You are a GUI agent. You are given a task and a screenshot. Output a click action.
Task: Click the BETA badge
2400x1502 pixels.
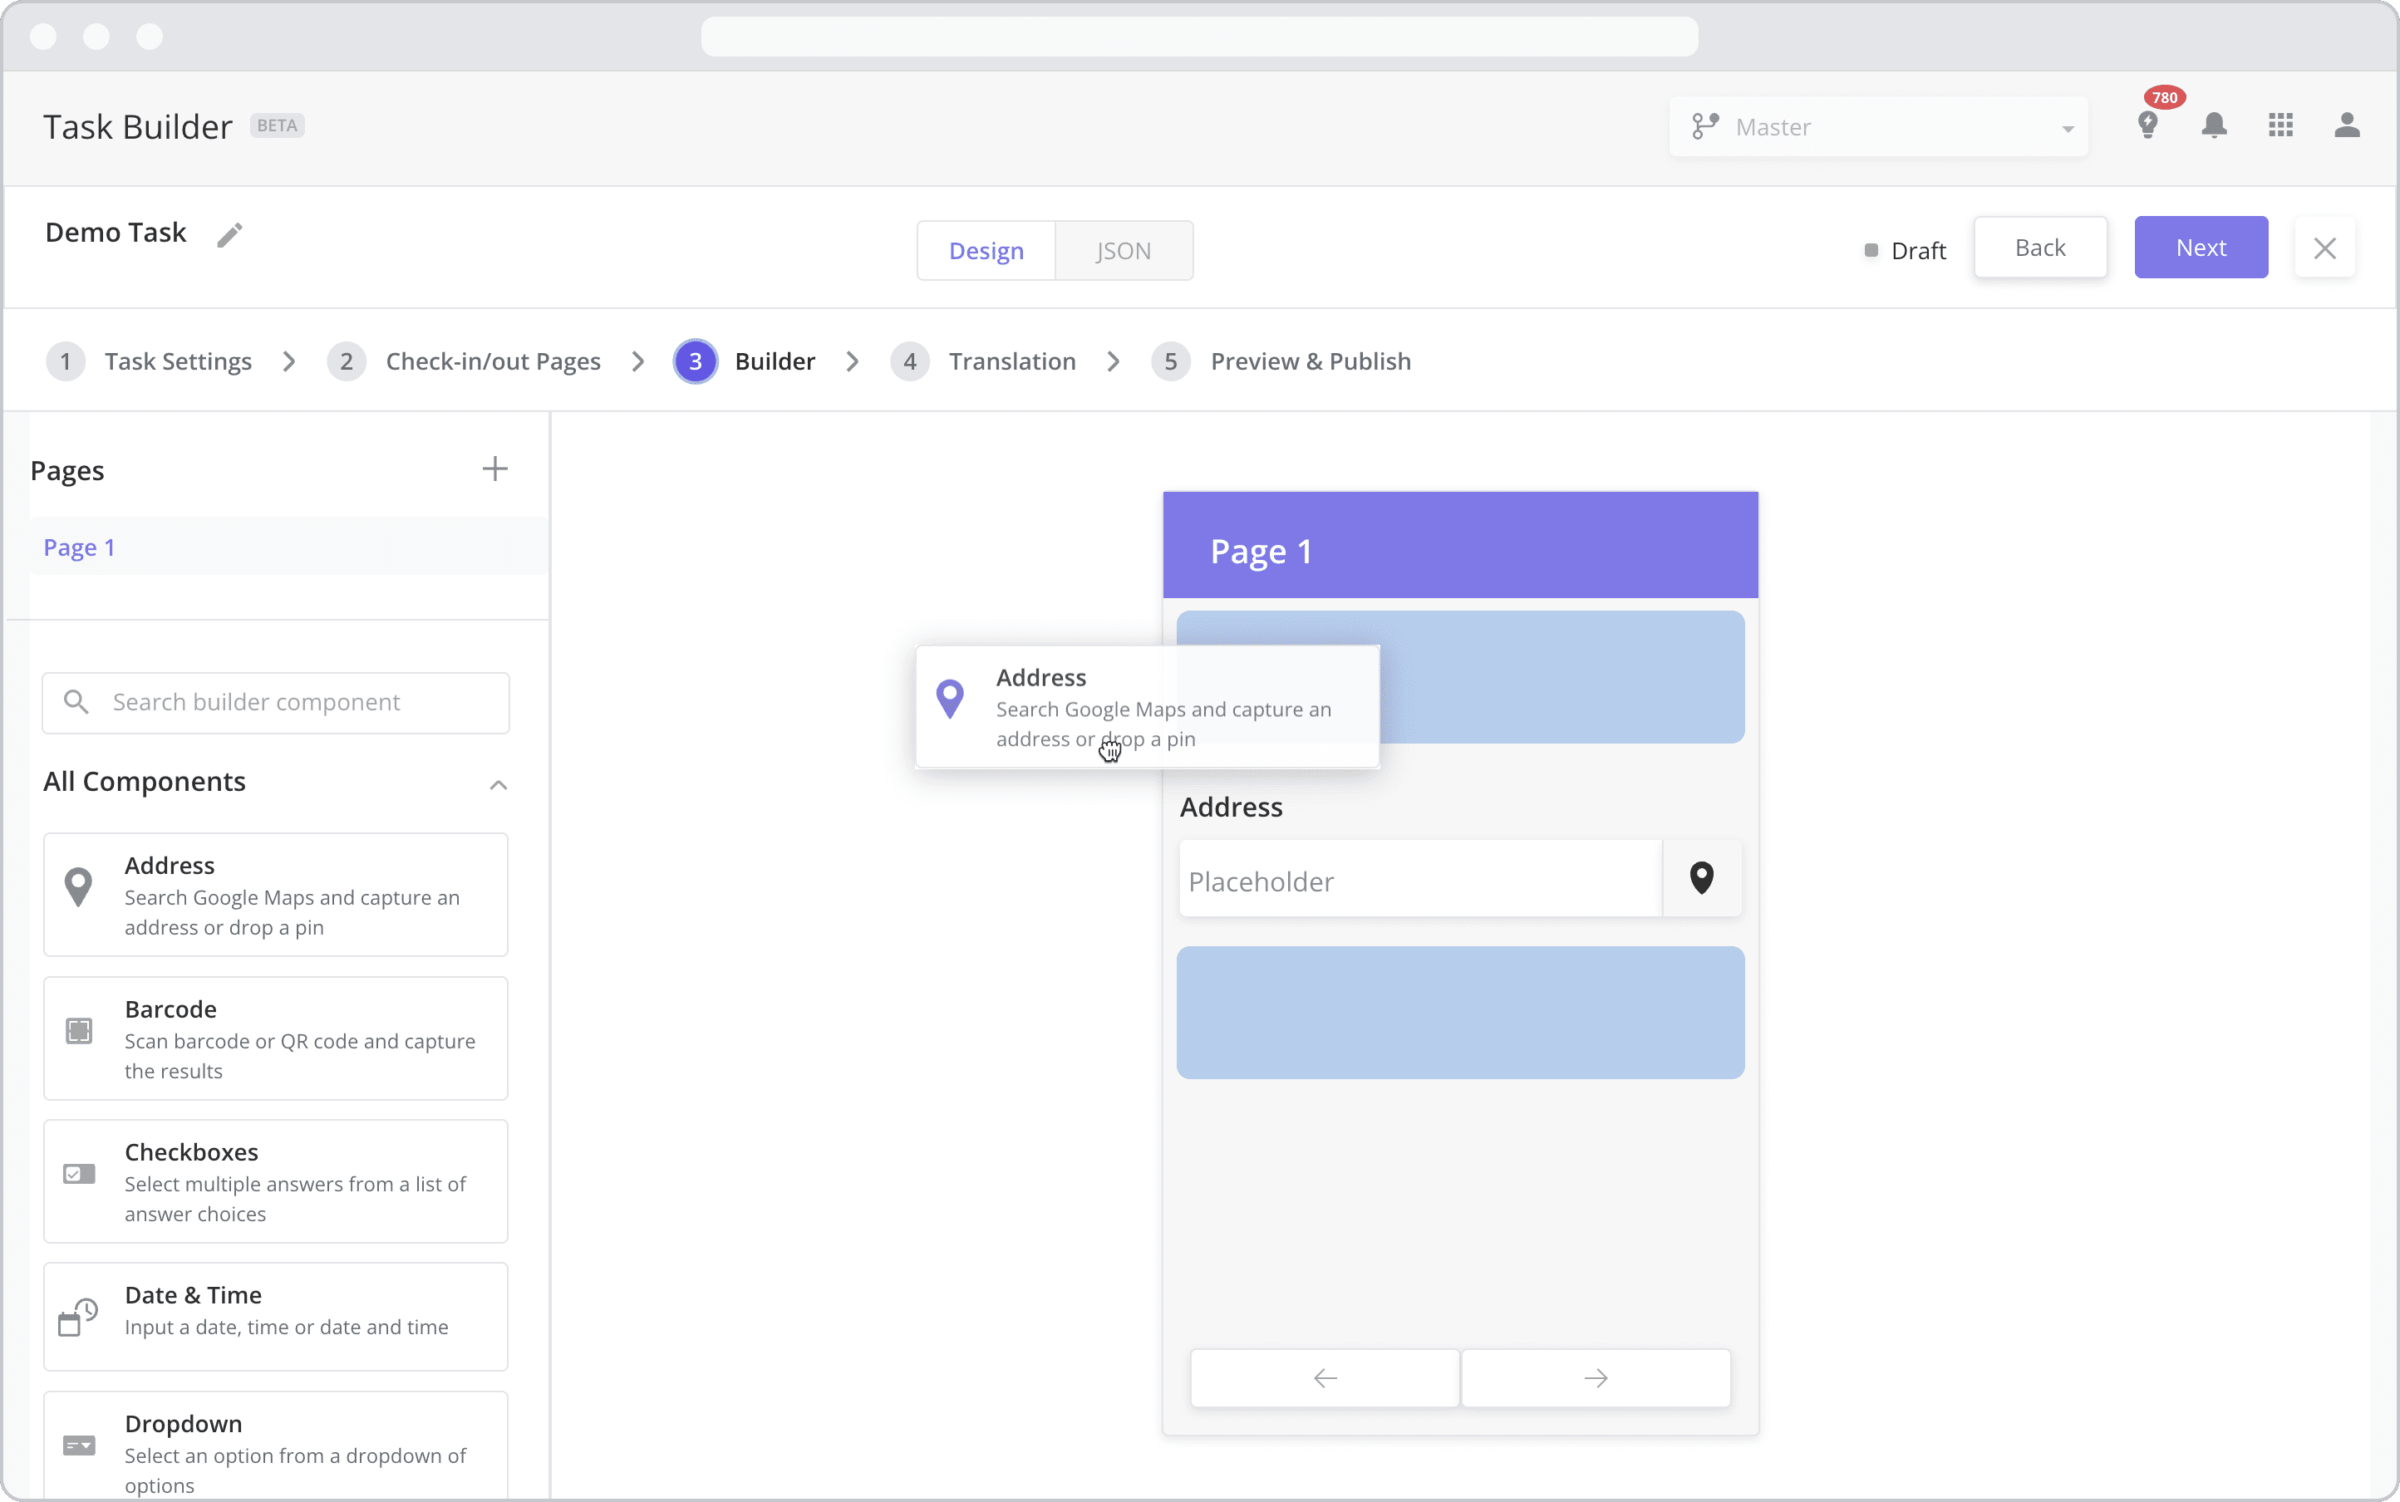pos(278,125)
